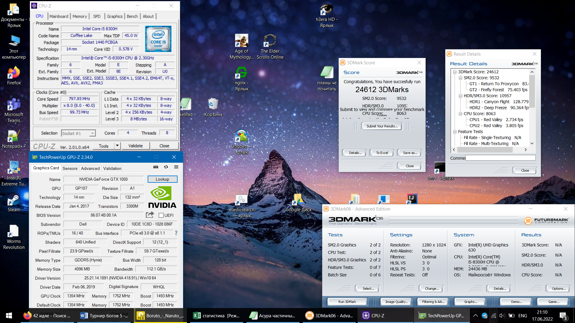575x323 pixels.
Task: Open the Tools dropdown arrow in CPU-Z
Action: pos(117,146)
